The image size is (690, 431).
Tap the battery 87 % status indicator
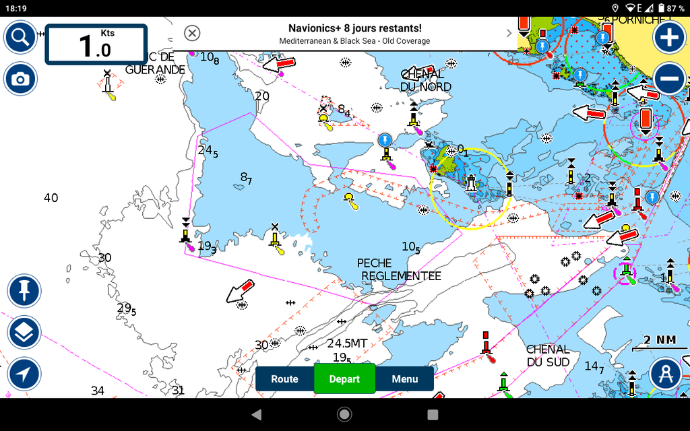tap(672, 8)
